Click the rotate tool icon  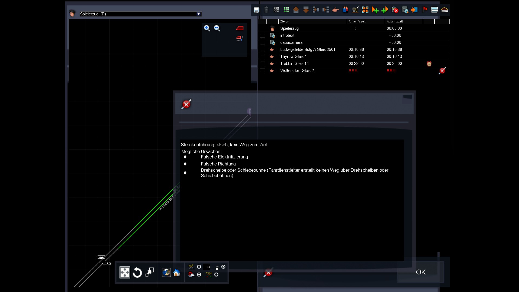click(x=137, y=273)
